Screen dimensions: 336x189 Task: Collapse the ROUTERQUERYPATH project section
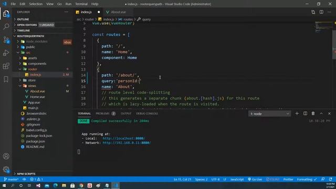coord(43,36)
